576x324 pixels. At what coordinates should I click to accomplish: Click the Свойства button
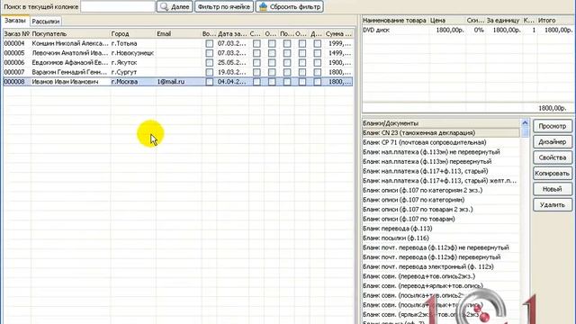pyautogui.click(x=553, y=158)
